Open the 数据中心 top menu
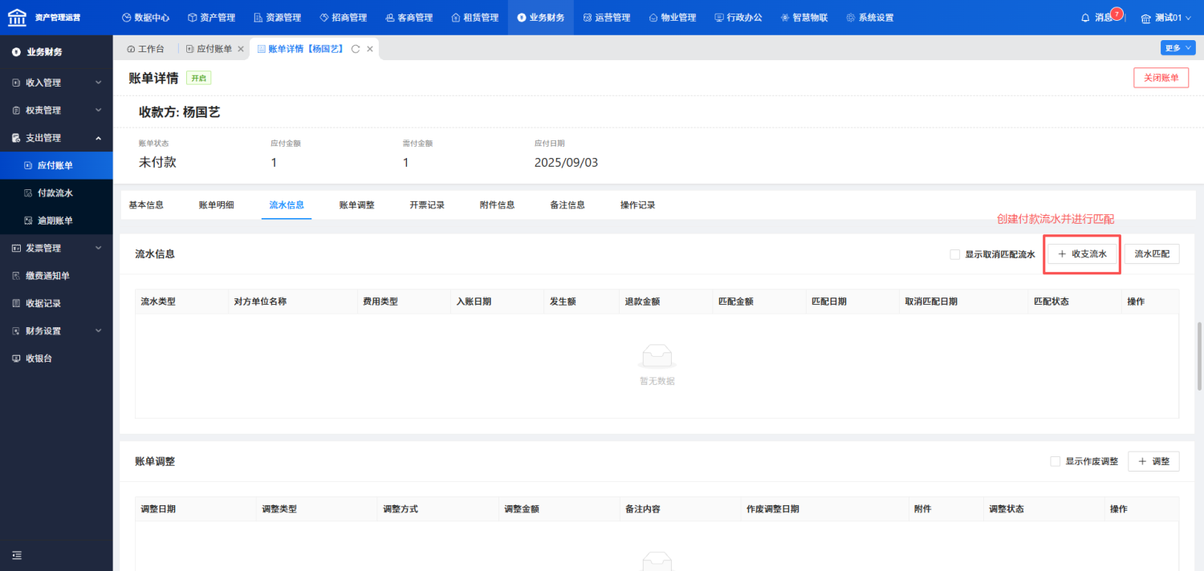1204x571 pixels. coord(146,18)
